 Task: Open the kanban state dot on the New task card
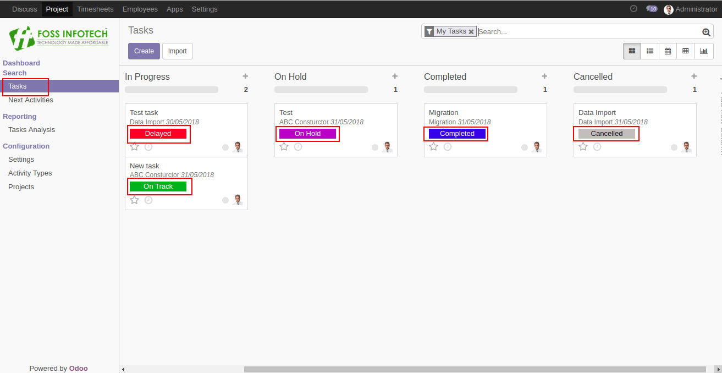(x=225, y=200)
